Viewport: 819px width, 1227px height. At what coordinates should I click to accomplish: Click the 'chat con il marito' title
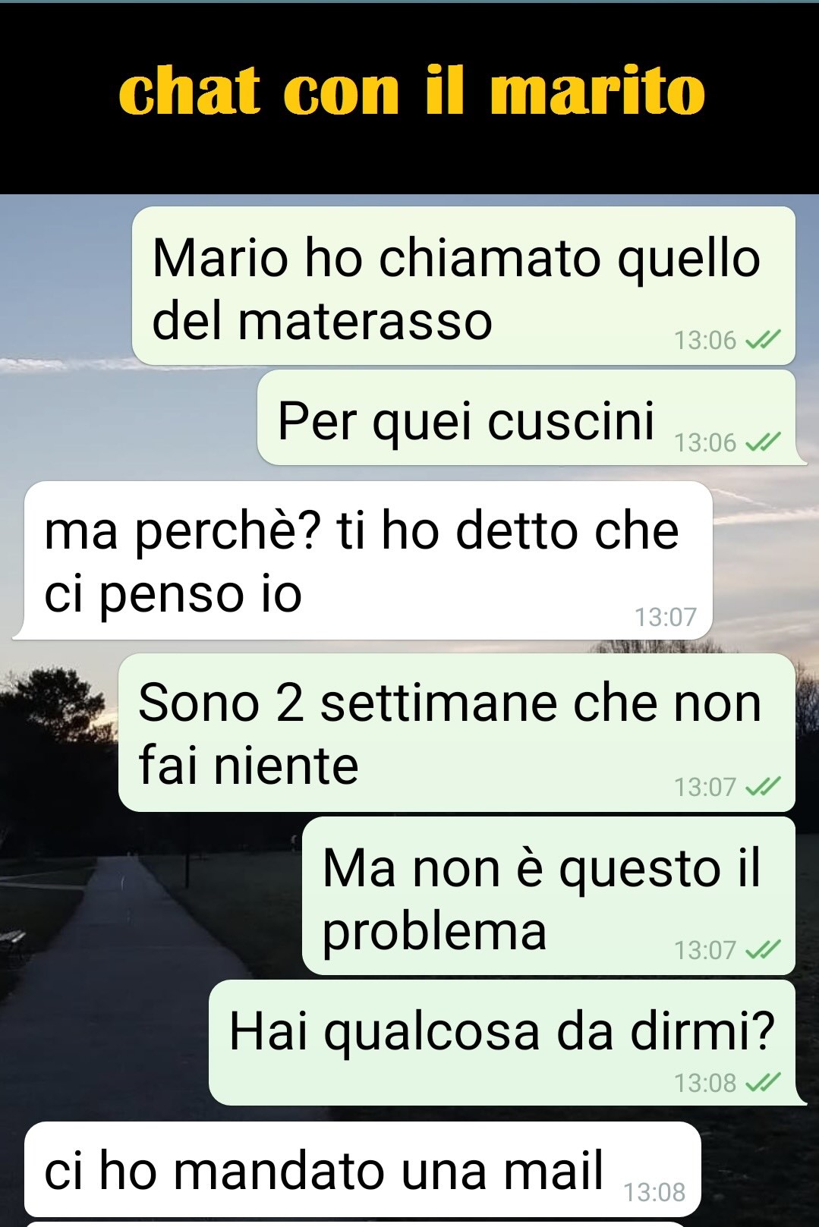(x=412, y=92)
